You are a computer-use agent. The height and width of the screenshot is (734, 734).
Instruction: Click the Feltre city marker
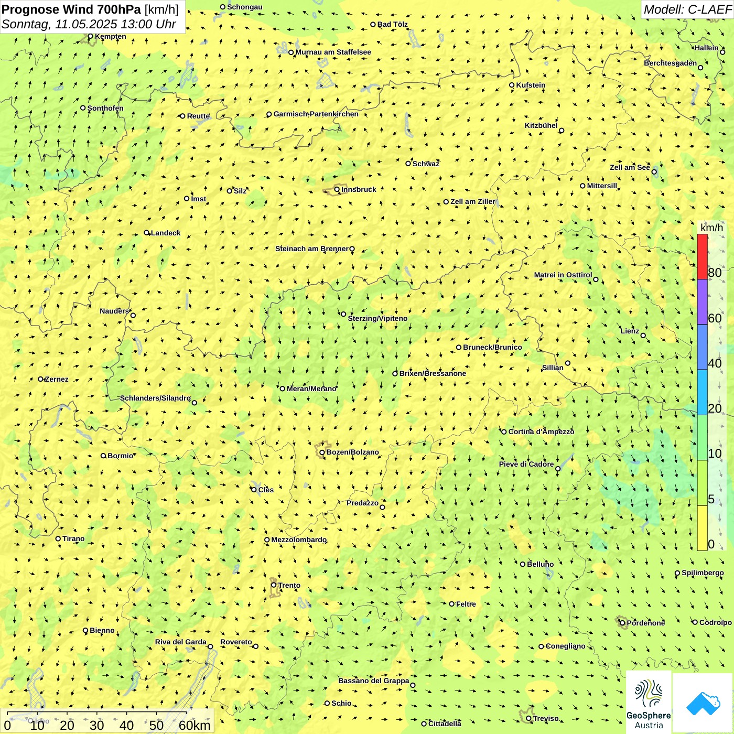tap(451, 604)
